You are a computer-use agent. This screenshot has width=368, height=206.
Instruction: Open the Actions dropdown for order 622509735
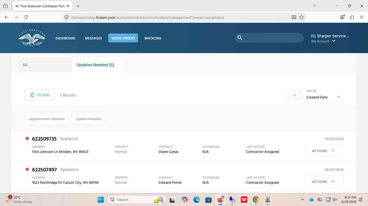pos(324,151)
